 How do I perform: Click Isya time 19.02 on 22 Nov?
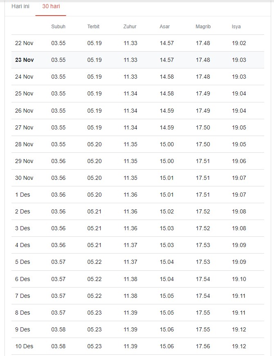click(x=239, y=43)
